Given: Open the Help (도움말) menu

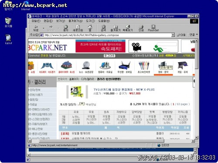Looking at the screenshot, I should point(104,21).
